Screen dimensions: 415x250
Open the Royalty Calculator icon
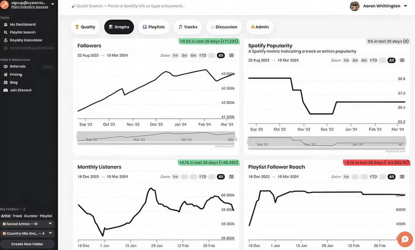point(6,40)
